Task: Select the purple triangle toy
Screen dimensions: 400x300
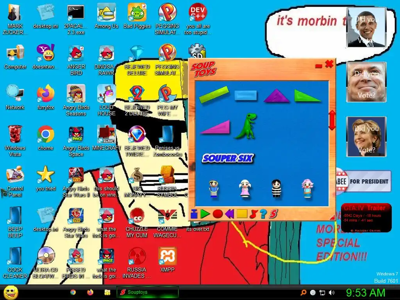Action: (276, 96)
